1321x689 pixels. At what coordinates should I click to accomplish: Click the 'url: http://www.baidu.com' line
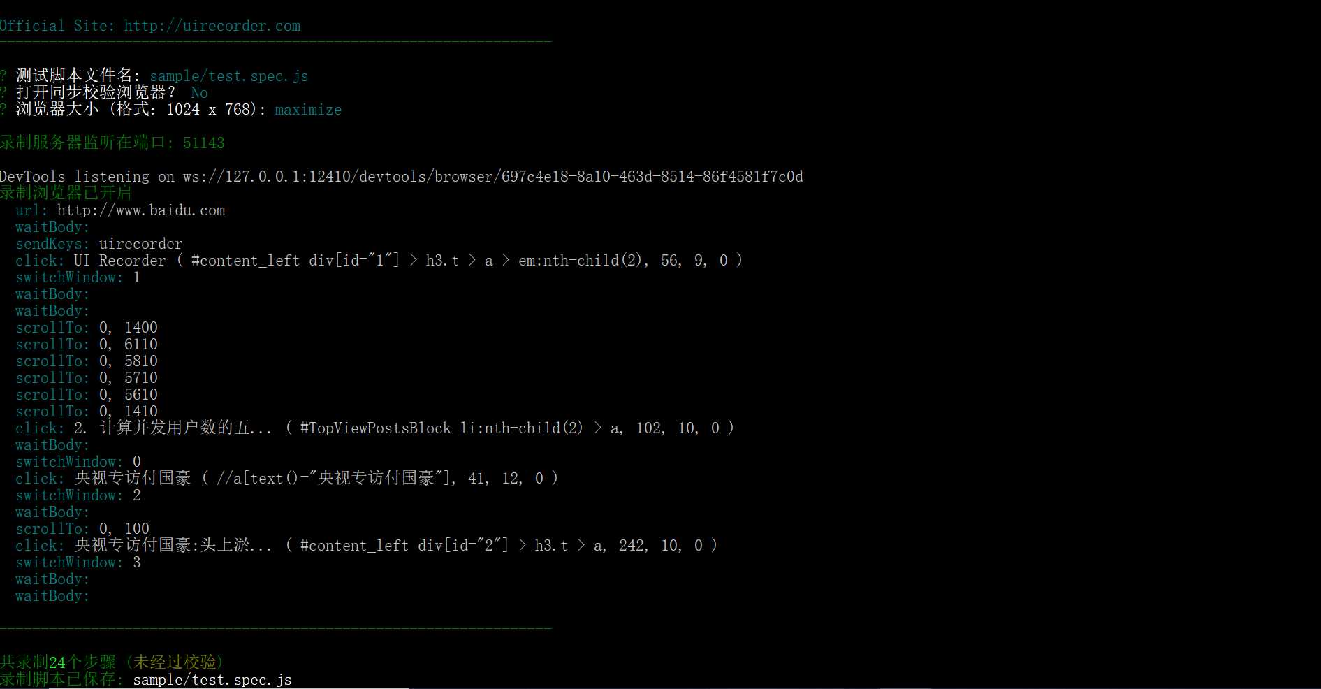(120, 210)
